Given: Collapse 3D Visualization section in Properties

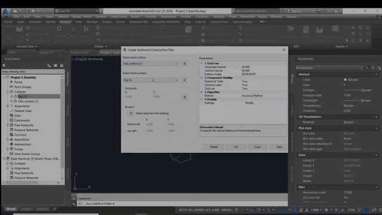Looking at the screenshot, I should pyautogui.click(x=376, y=117).
